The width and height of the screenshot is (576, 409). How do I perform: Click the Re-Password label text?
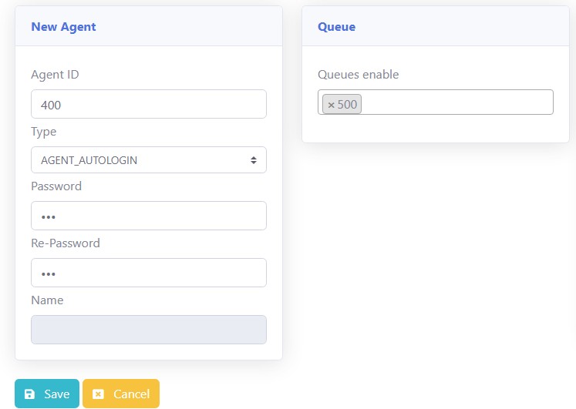[x=66, y=243]
